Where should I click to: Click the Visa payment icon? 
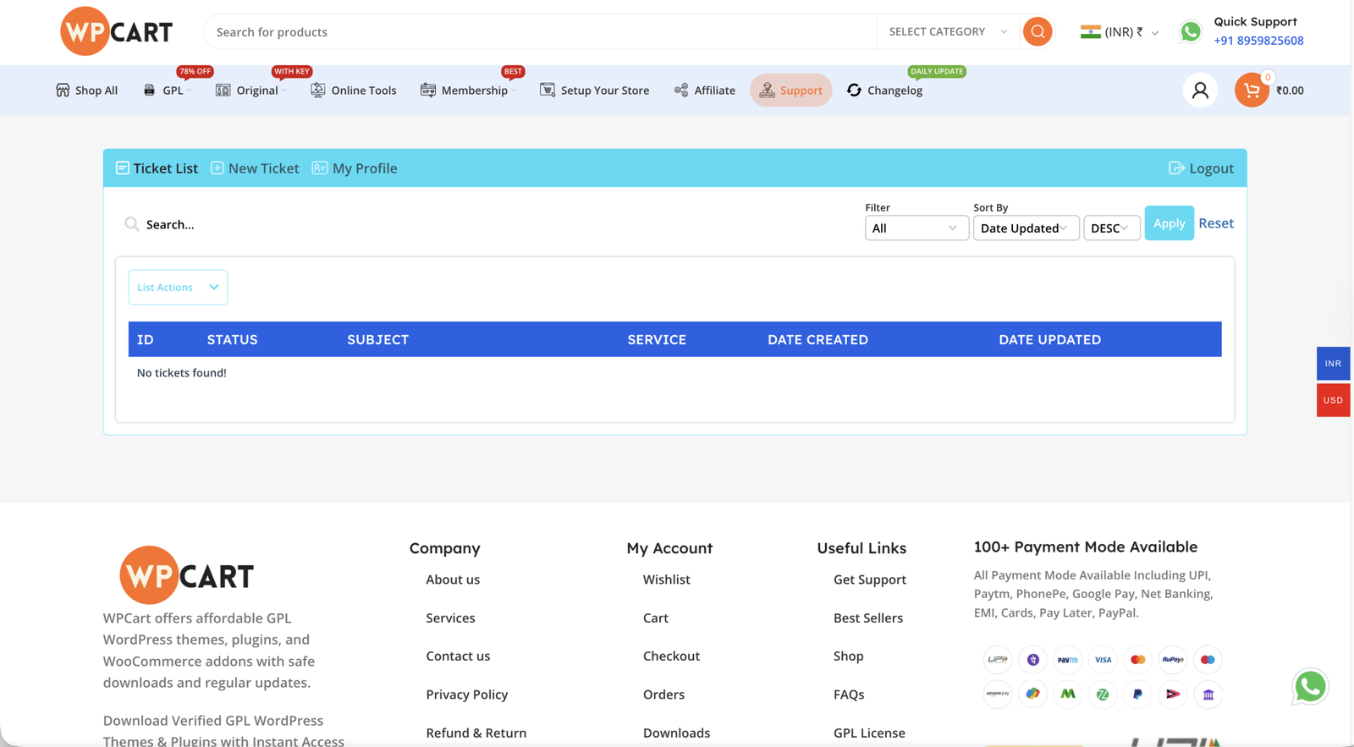(1103, 660)
